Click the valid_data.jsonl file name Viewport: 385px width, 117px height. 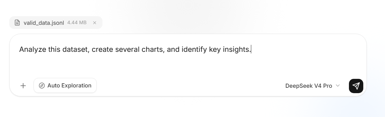point(44,23)
